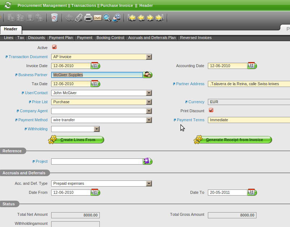This screenshot has height=227, width=290.
Task: Open the Payment Method dropdown
Action: [x=149, y=120]
